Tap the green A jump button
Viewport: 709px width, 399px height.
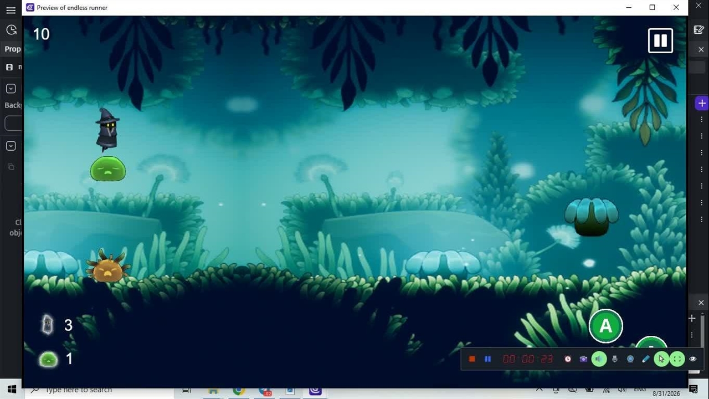[605, 326]
